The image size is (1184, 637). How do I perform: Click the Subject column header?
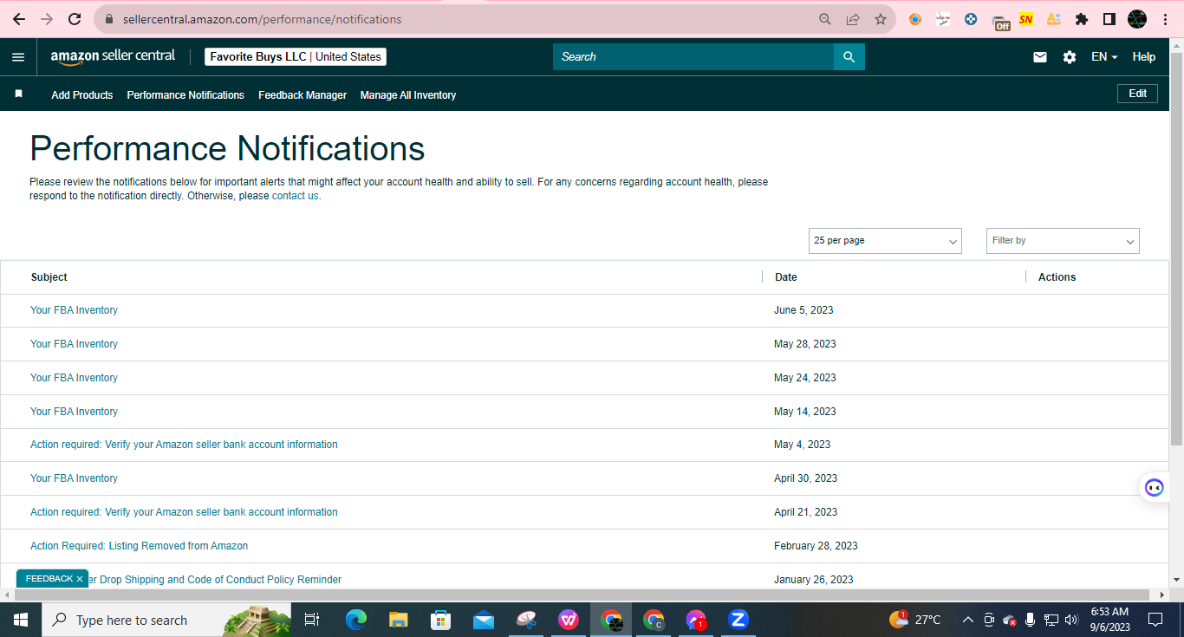49,277
